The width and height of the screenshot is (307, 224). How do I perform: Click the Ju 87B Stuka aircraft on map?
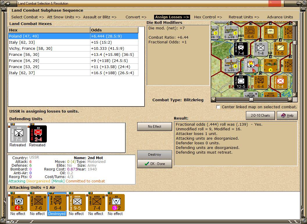point(231,32)
